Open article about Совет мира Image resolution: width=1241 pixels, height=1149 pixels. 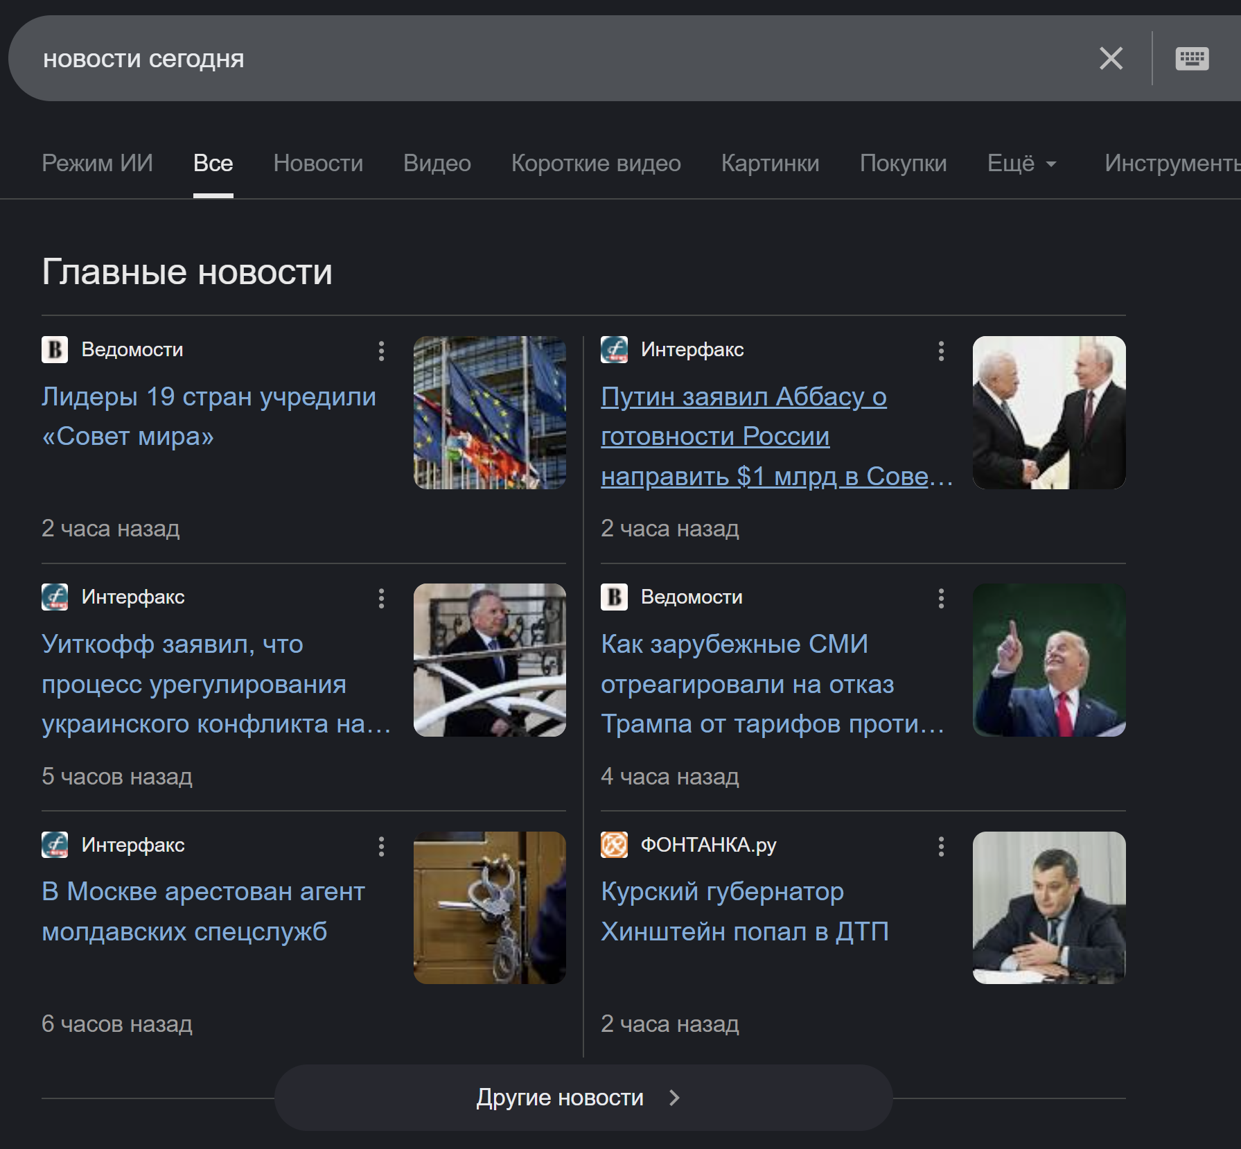pos(208,416)
